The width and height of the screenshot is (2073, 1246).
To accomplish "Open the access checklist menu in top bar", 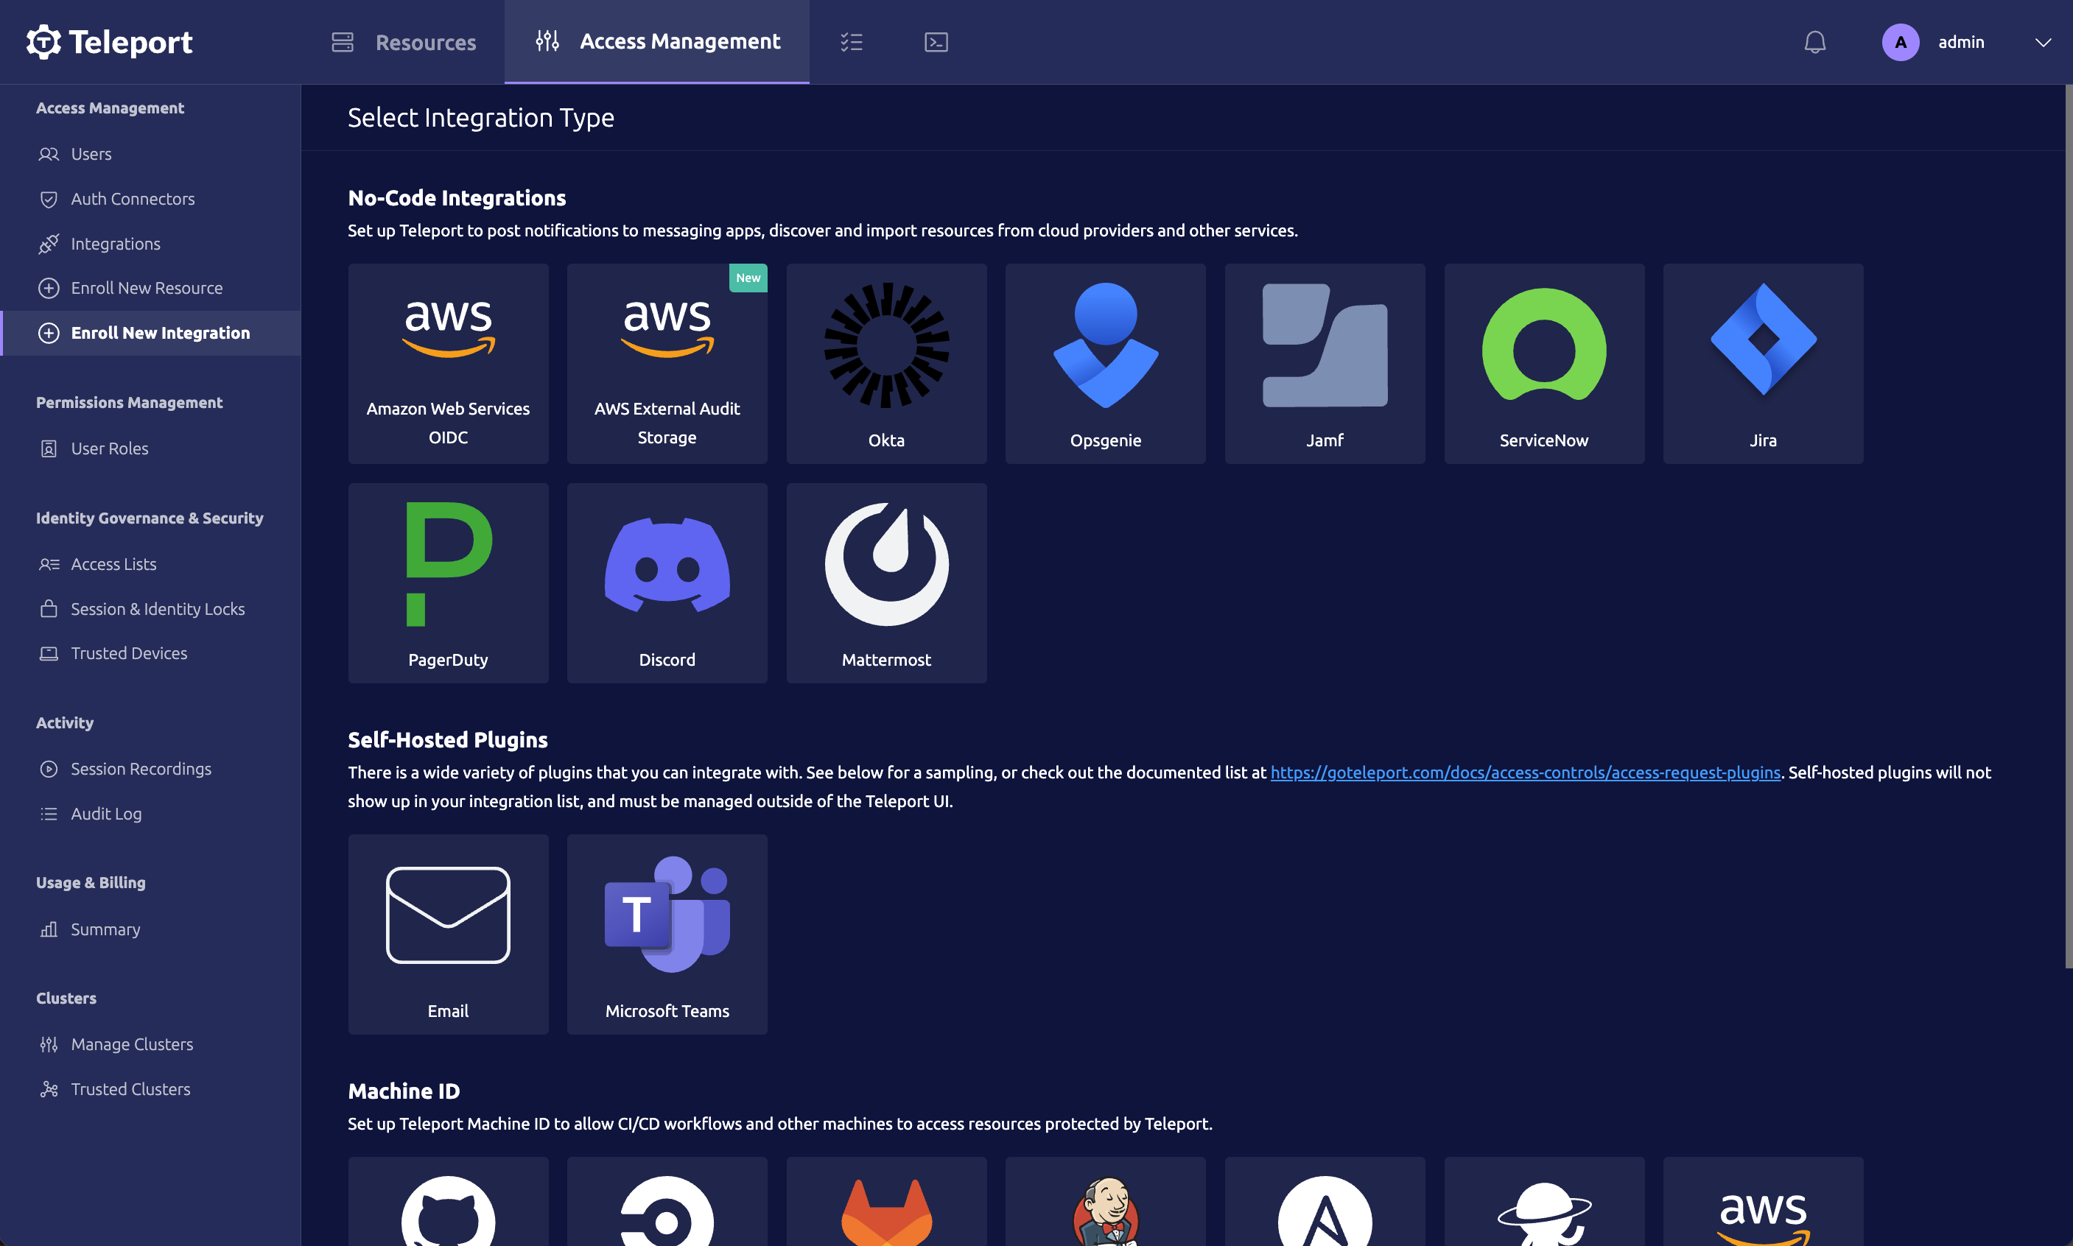I will (851, 41).
